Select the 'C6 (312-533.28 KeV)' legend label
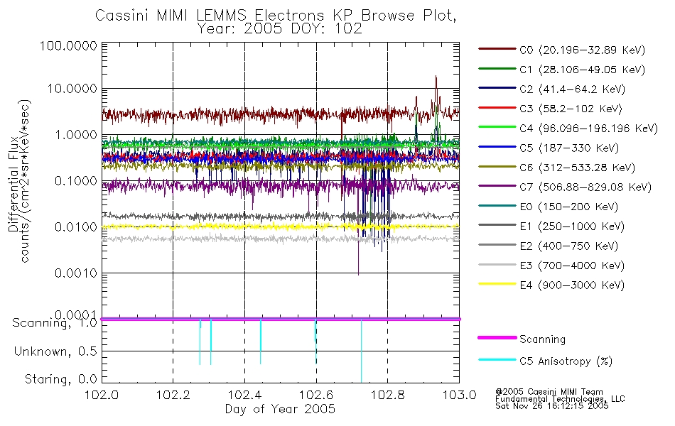This screenshot has height=426, width=675. coord(577,168)
